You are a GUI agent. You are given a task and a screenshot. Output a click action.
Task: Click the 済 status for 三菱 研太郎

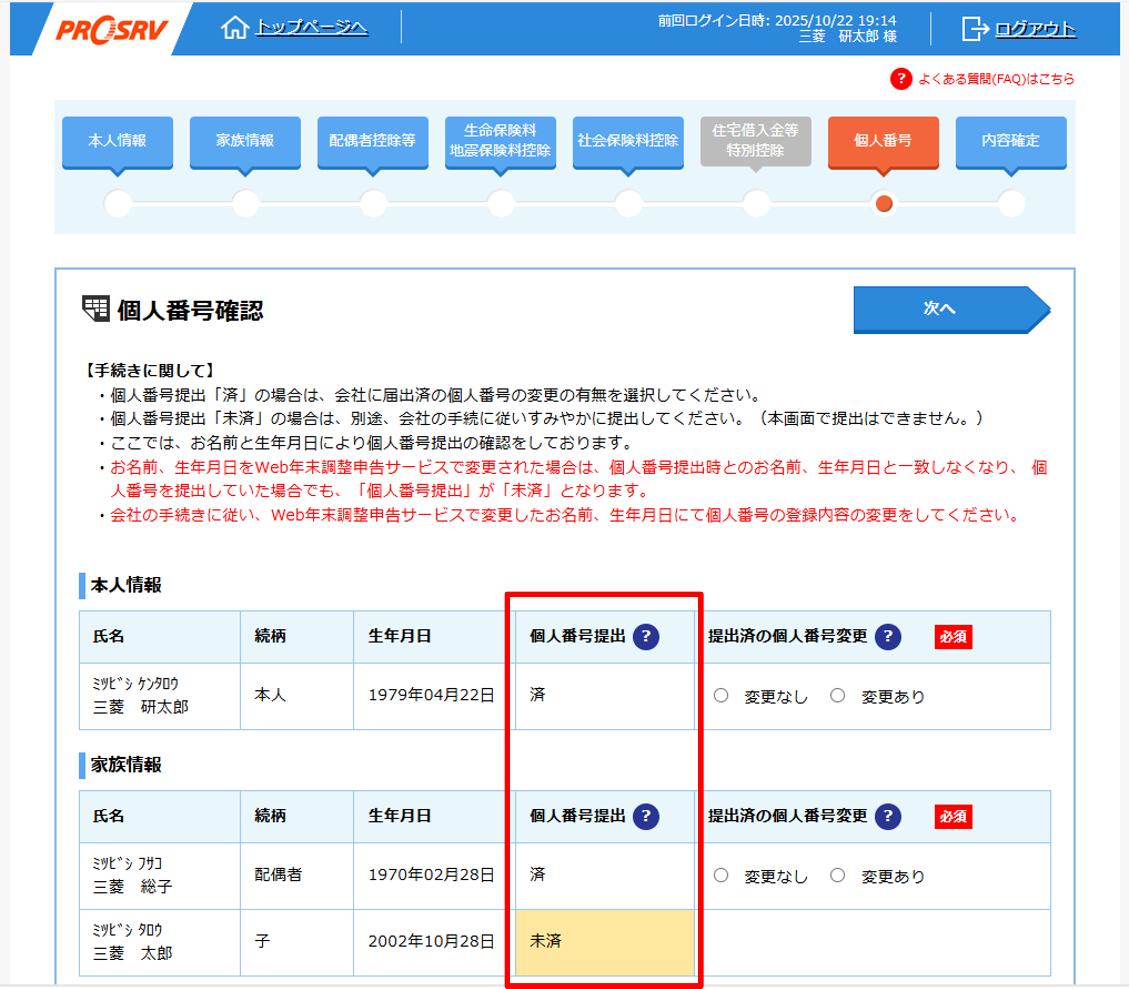pyautogui.click(x=537, y=694)
